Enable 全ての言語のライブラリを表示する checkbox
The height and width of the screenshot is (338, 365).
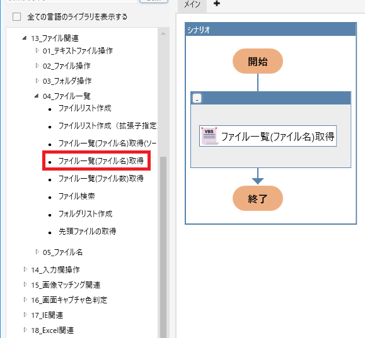pos(17,17)
